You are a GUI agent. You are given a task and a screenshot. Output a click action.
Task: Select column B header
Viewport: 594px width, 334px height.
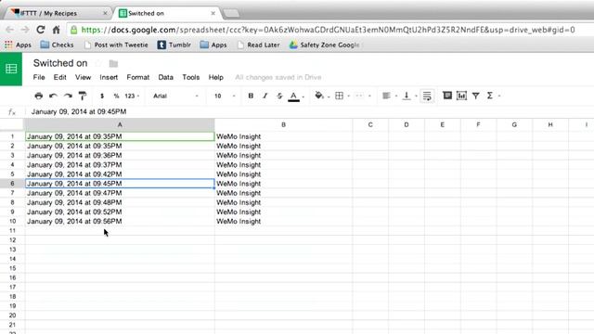point(283,124)
